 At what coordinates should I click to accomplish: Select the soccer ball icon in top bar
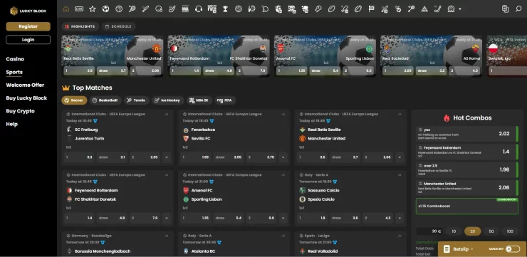pos(105,9)
